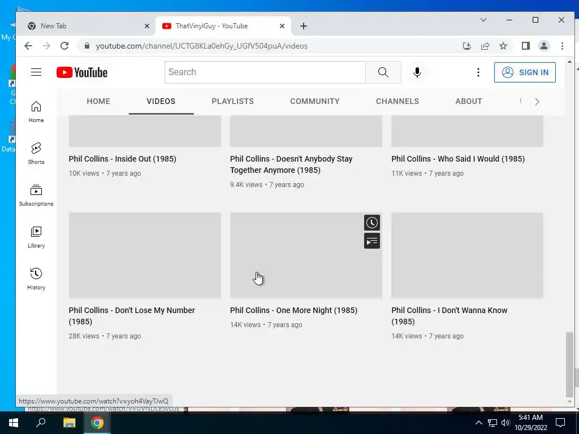Open the ABOUT channel tab
The image size is (579, 434).
(469, 102)
